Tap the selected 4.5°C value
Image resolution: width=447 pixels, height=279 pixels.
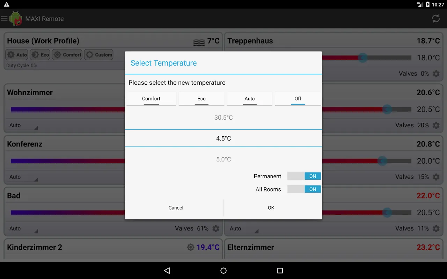point(223,138)
